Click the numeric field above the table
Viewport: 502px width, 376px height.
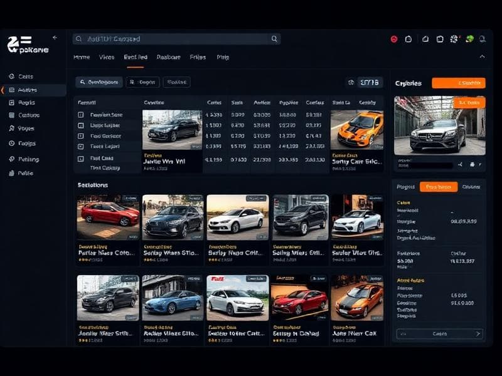click(370, 83)
